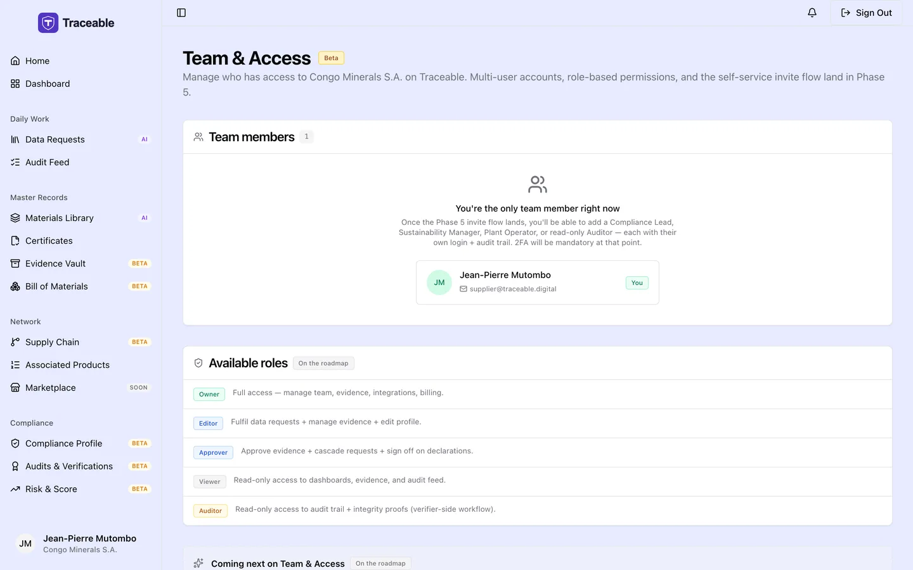Click the large users icon in empty state
Screen dimensions: 913x570
tap(538, 184)
